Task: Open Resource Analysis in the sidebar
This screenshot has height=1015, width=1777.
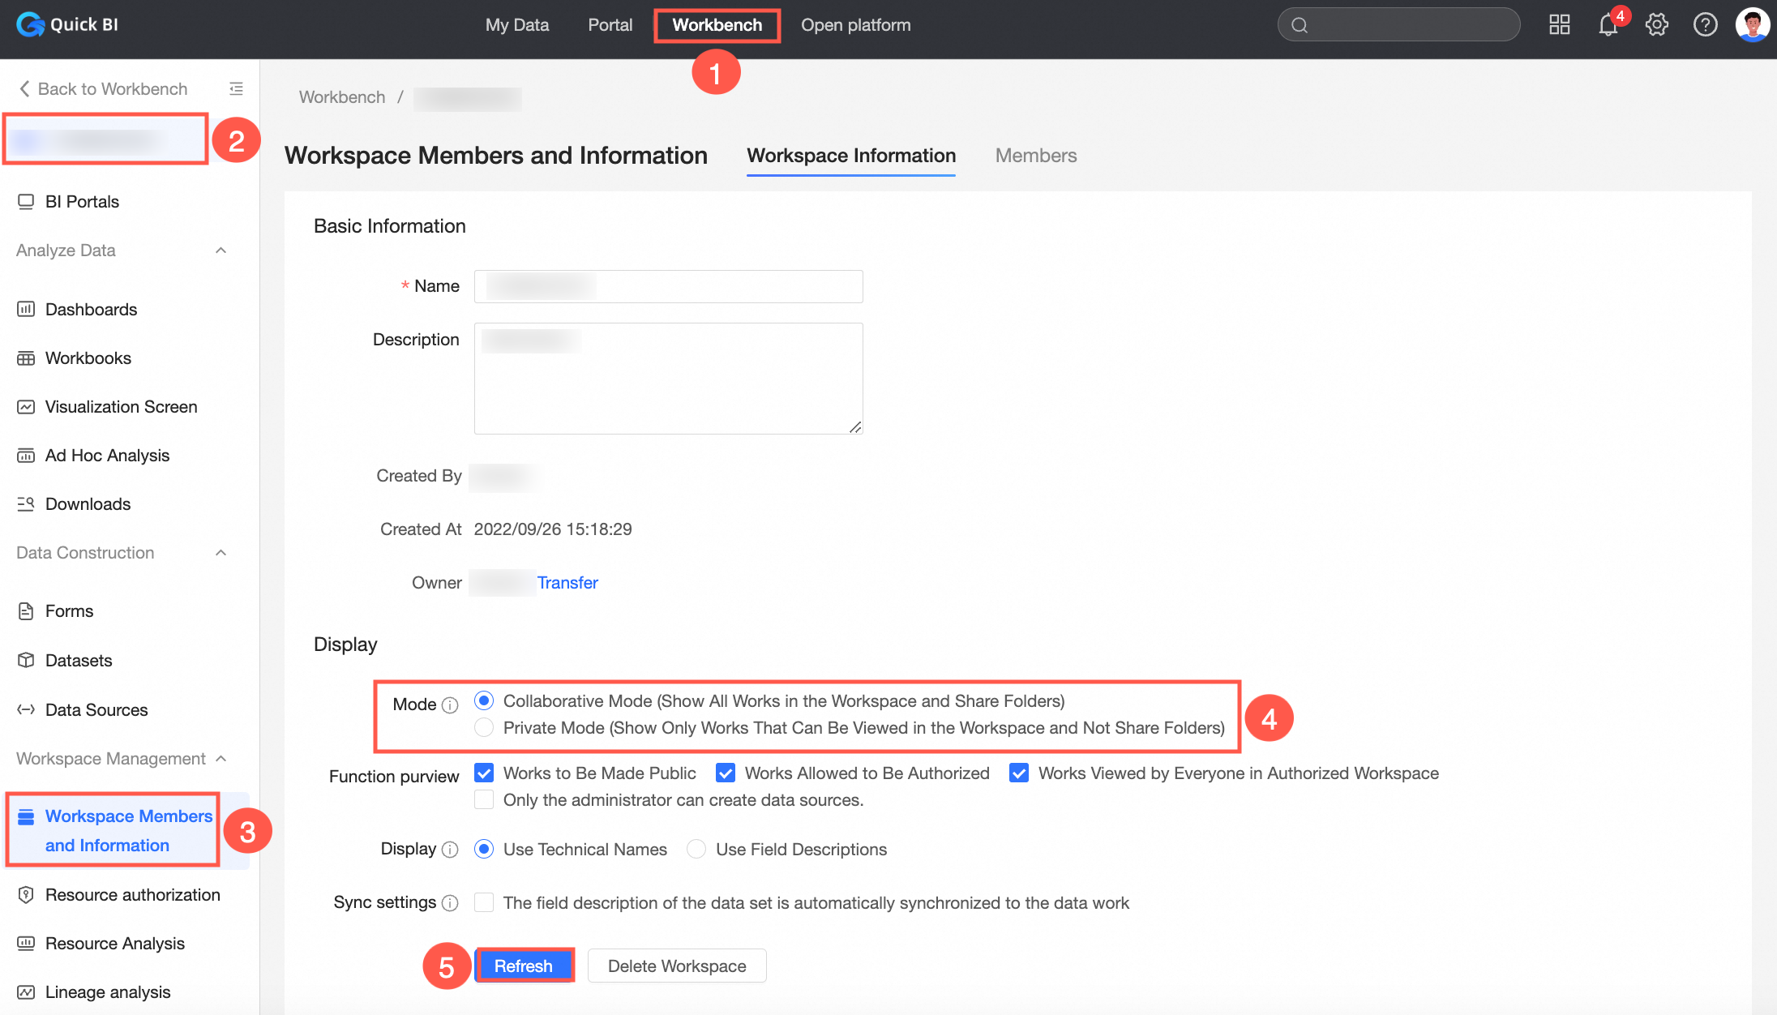Action: click(114, 943)
